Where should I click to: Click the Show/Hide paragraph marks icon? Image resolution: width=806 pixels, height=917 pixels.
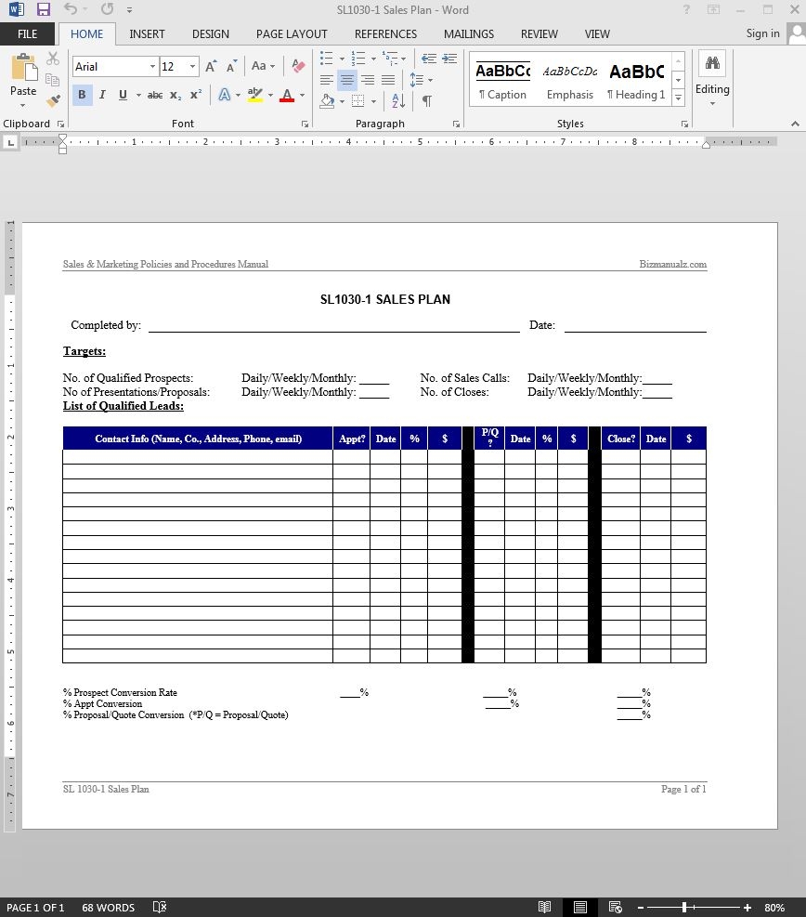[x=426, y=100]
